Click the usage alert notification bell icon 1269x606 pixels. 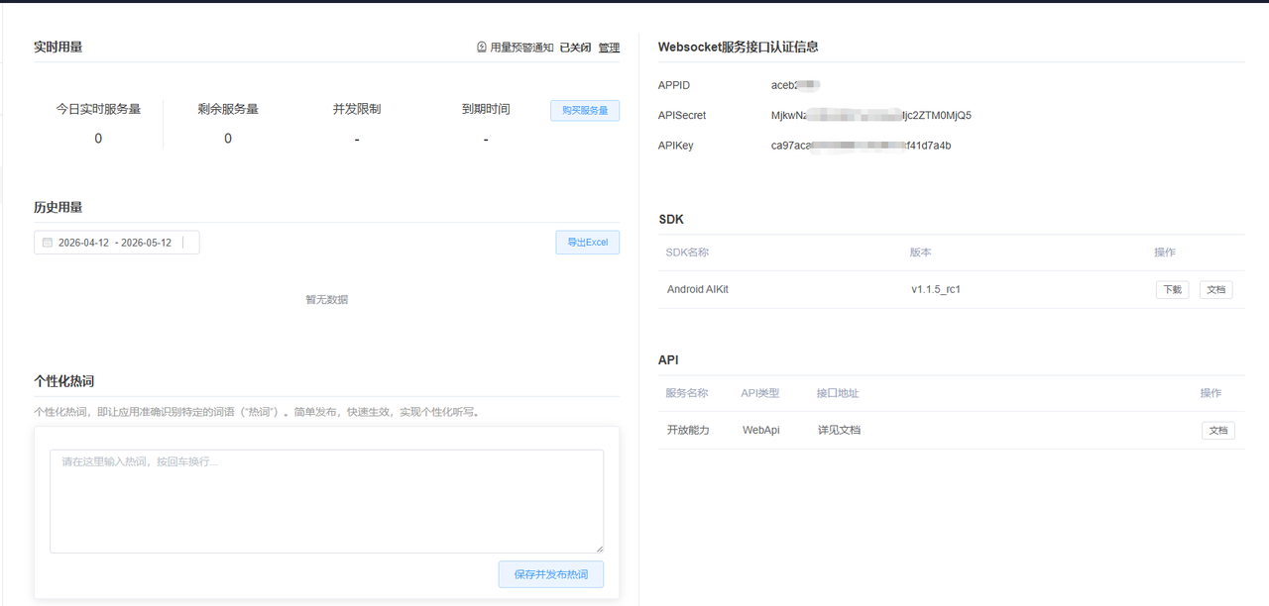click(482, 48)
